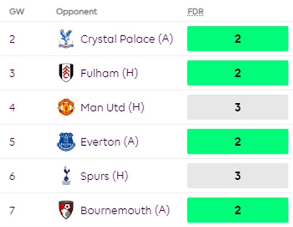The height and width of the screenshot is (227, 293).
Task: Open the Everton (A) fixture
Action: point(110,142)
